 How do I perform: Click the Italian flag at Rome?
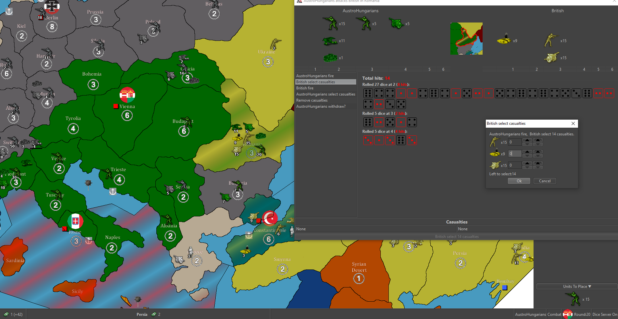point(75,221)
